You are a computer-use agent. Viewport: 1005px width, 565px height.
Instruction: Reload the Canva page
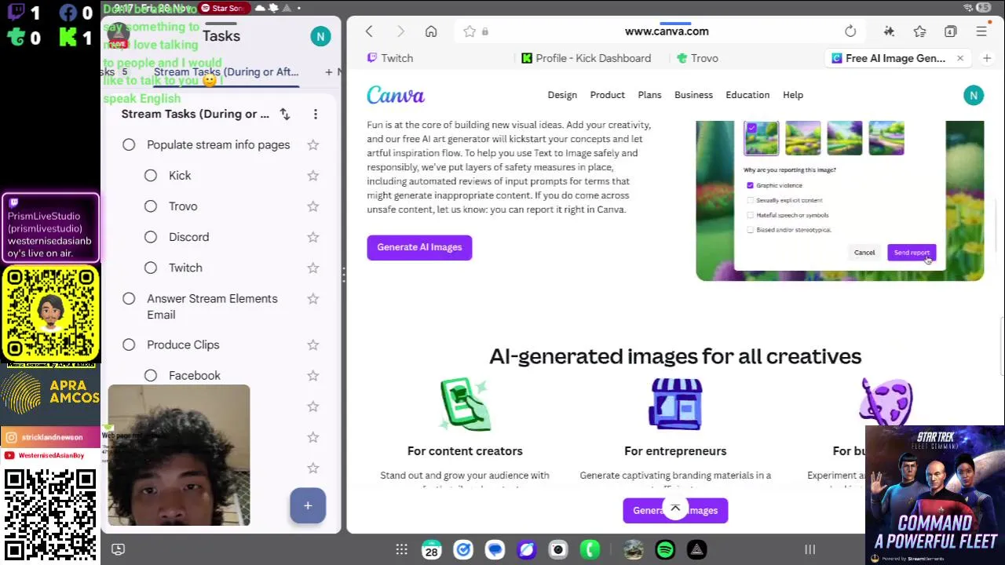click(850, 31)
